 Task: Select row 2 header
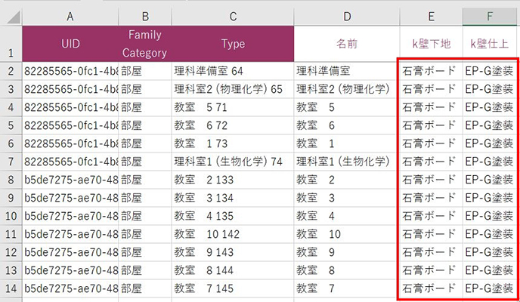pos(11,71)
